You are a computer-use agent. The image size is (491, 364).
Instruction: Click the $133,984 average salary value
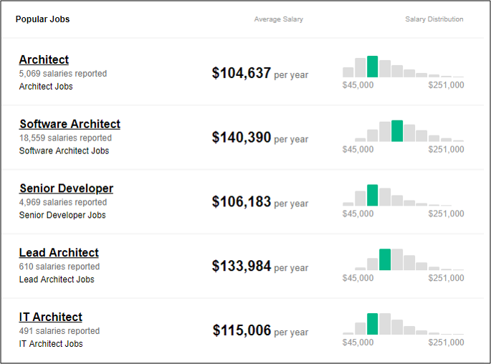click(242, 267)
